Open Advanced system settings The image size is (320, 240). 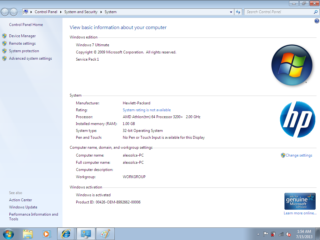coord(30,58)
